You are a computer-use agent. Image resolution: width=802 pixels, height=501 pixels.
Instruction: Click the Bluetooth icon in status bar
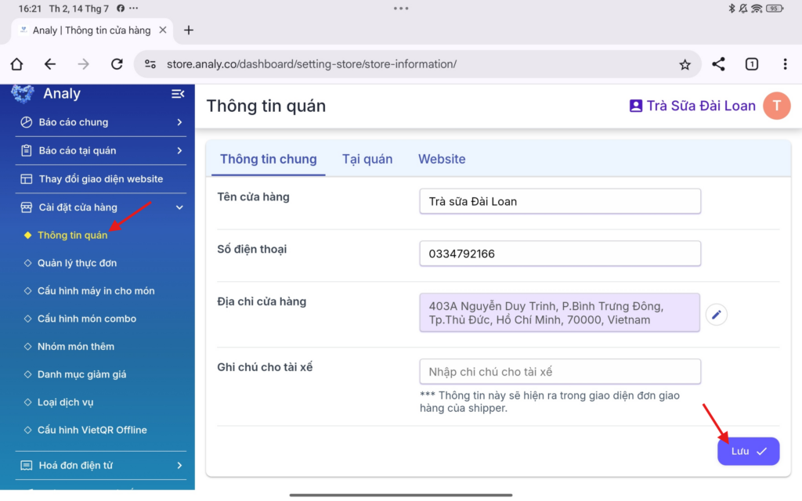[732, 8]
